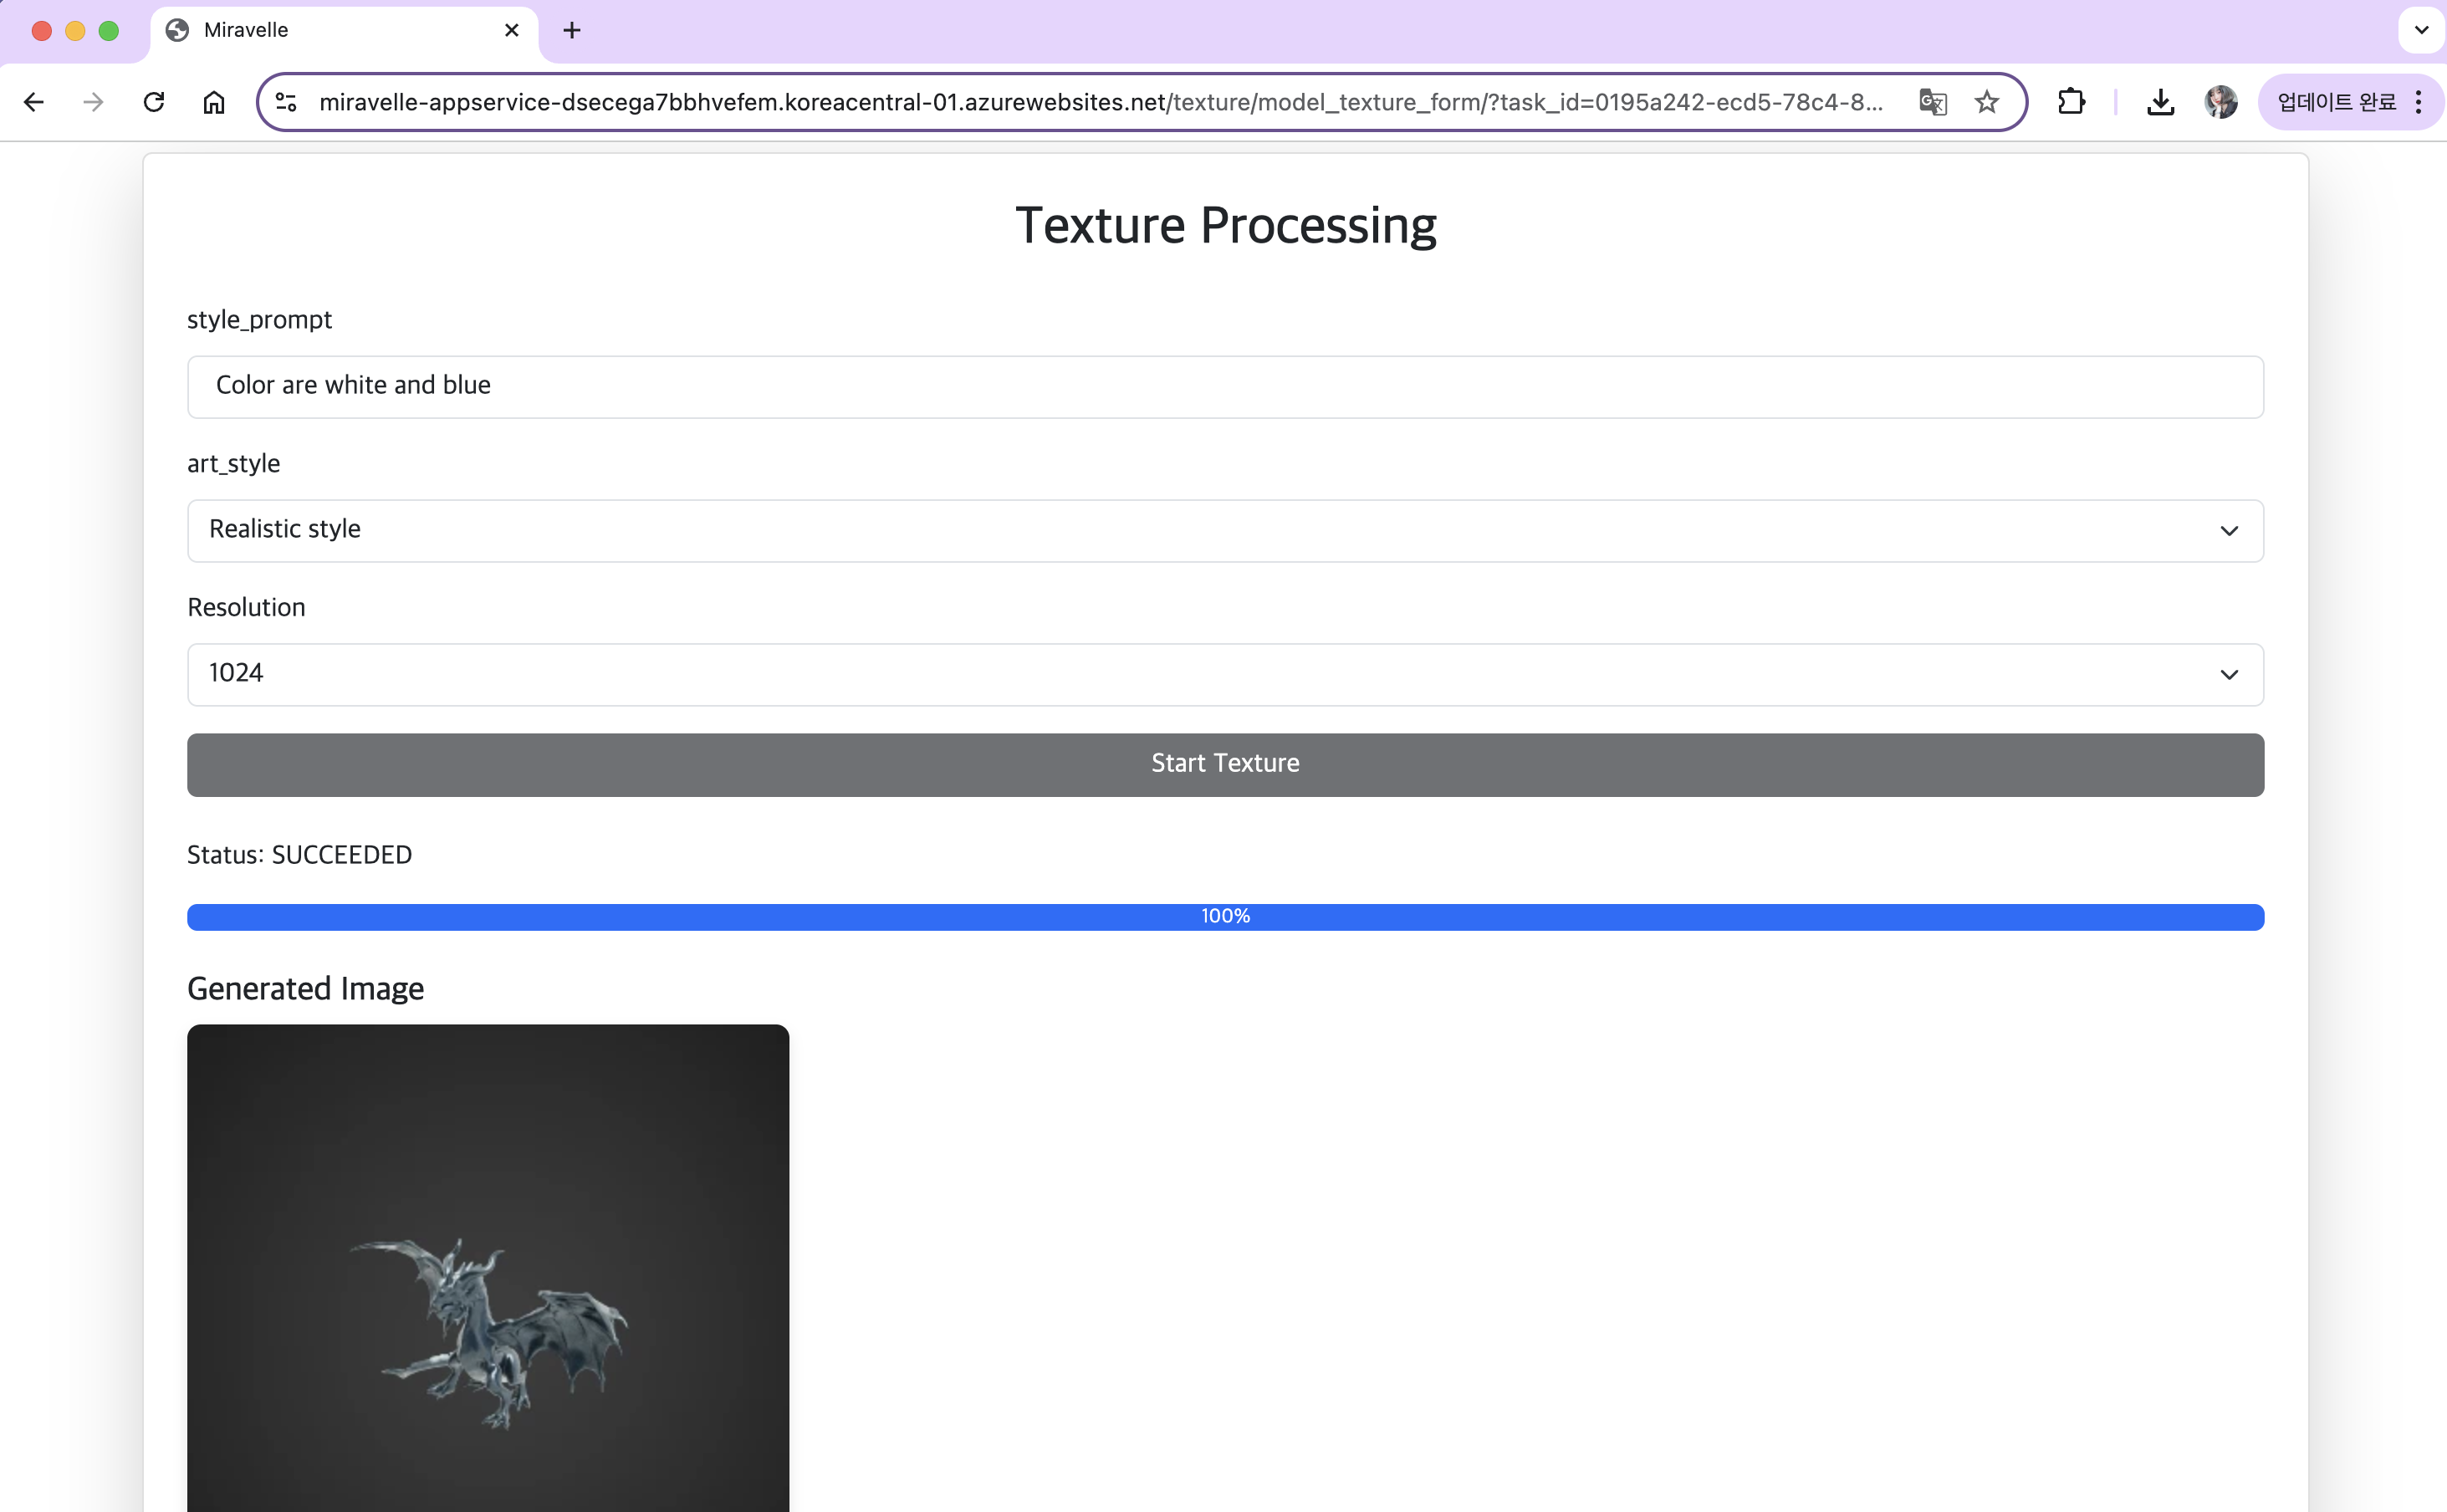
Task: Click the macOS green fullscreen window button
Action: [109, 31]
